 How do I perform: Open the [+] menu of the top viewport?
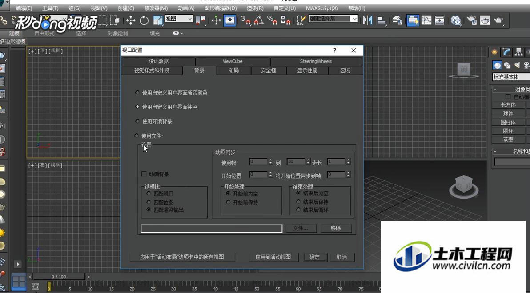[32, 51]
